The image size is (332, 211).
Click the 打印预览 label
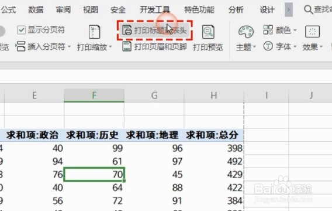click(208, 47)
